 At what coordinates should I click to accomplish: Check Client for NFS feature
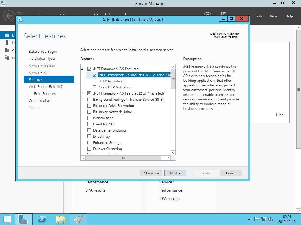89,124
